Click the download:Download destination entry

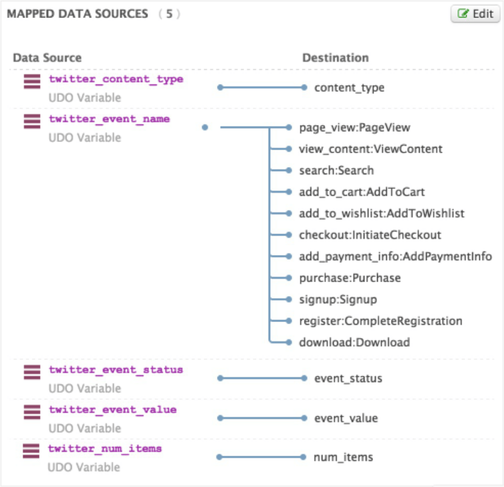pos(354,343)
